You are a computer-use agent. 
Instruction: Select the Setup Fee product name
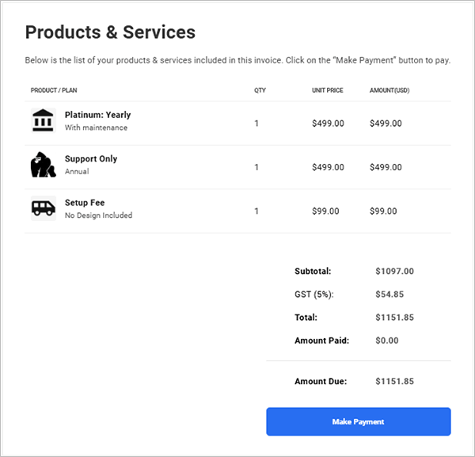(85, 203)
